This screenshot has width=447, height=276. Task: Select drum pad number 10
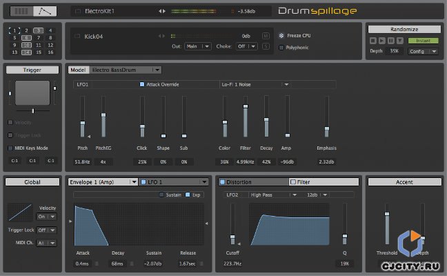26,46
